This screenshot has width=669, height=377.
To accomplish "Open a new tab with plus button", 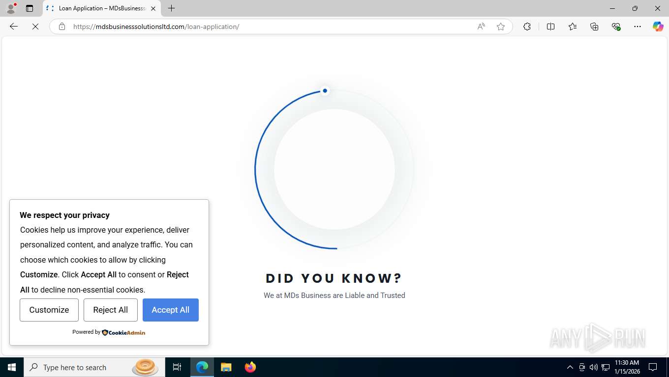I will 171,8.
